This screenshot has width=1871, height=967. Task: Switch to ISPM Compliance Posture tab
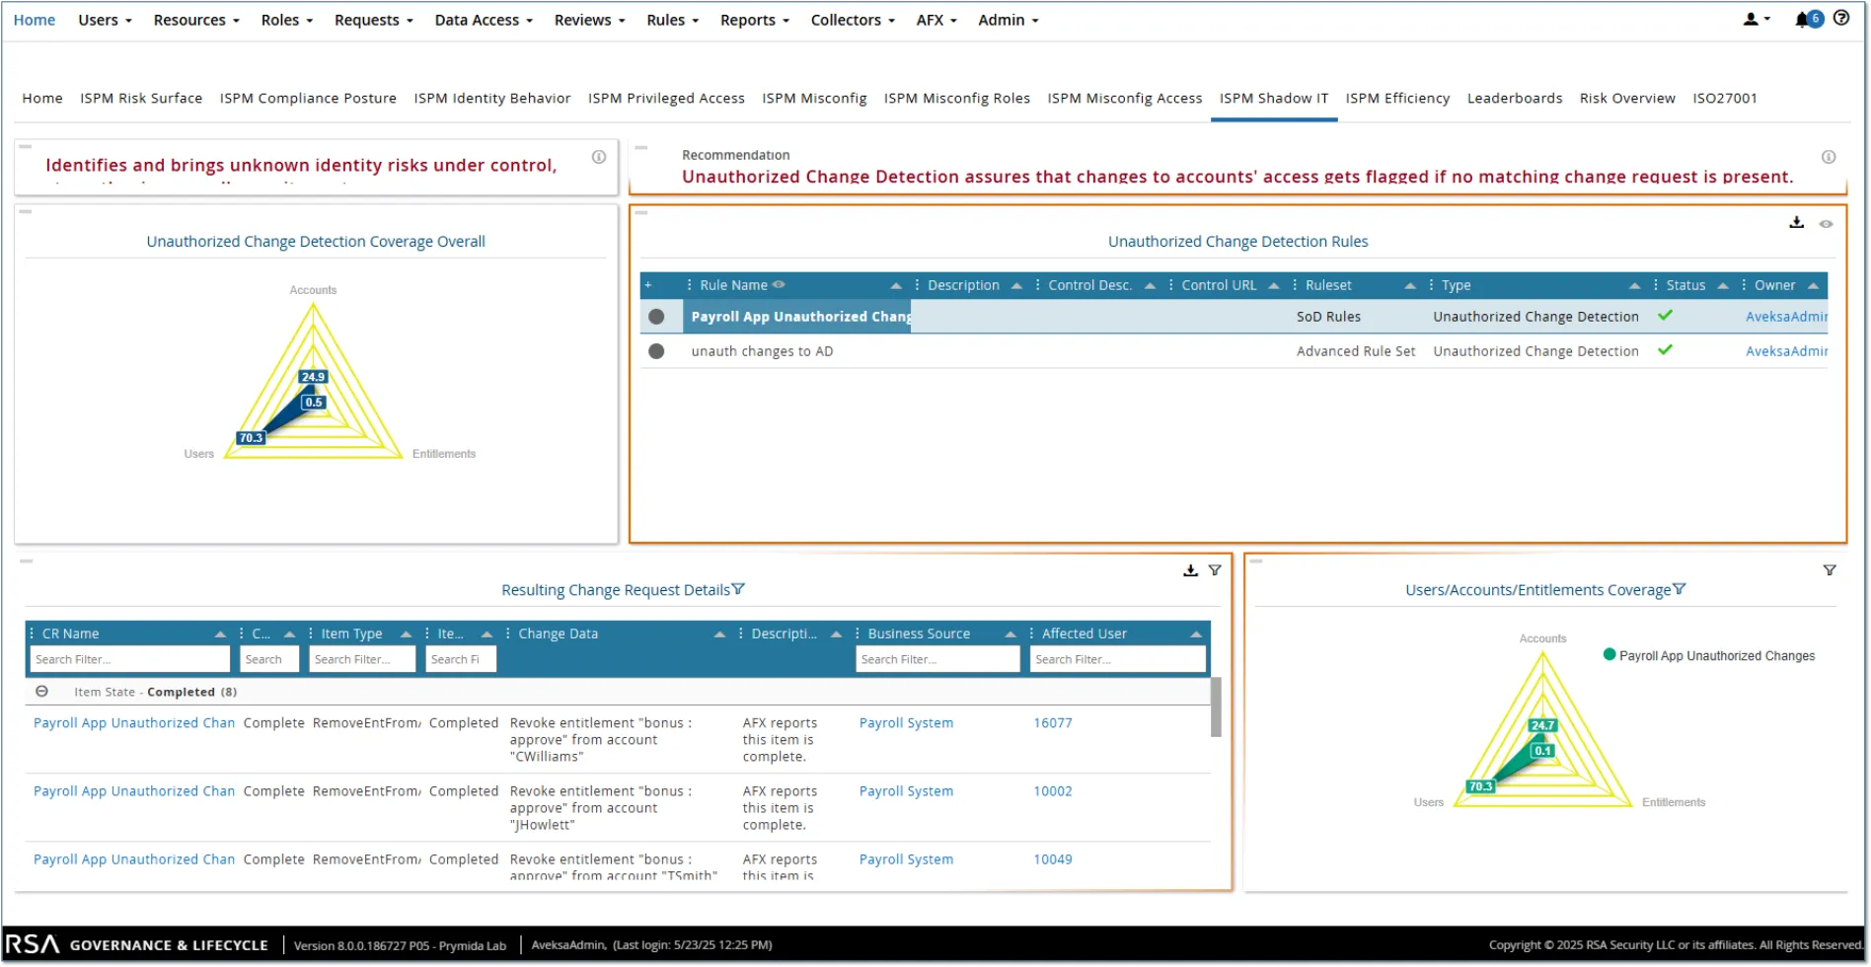[x=308, y=99]
